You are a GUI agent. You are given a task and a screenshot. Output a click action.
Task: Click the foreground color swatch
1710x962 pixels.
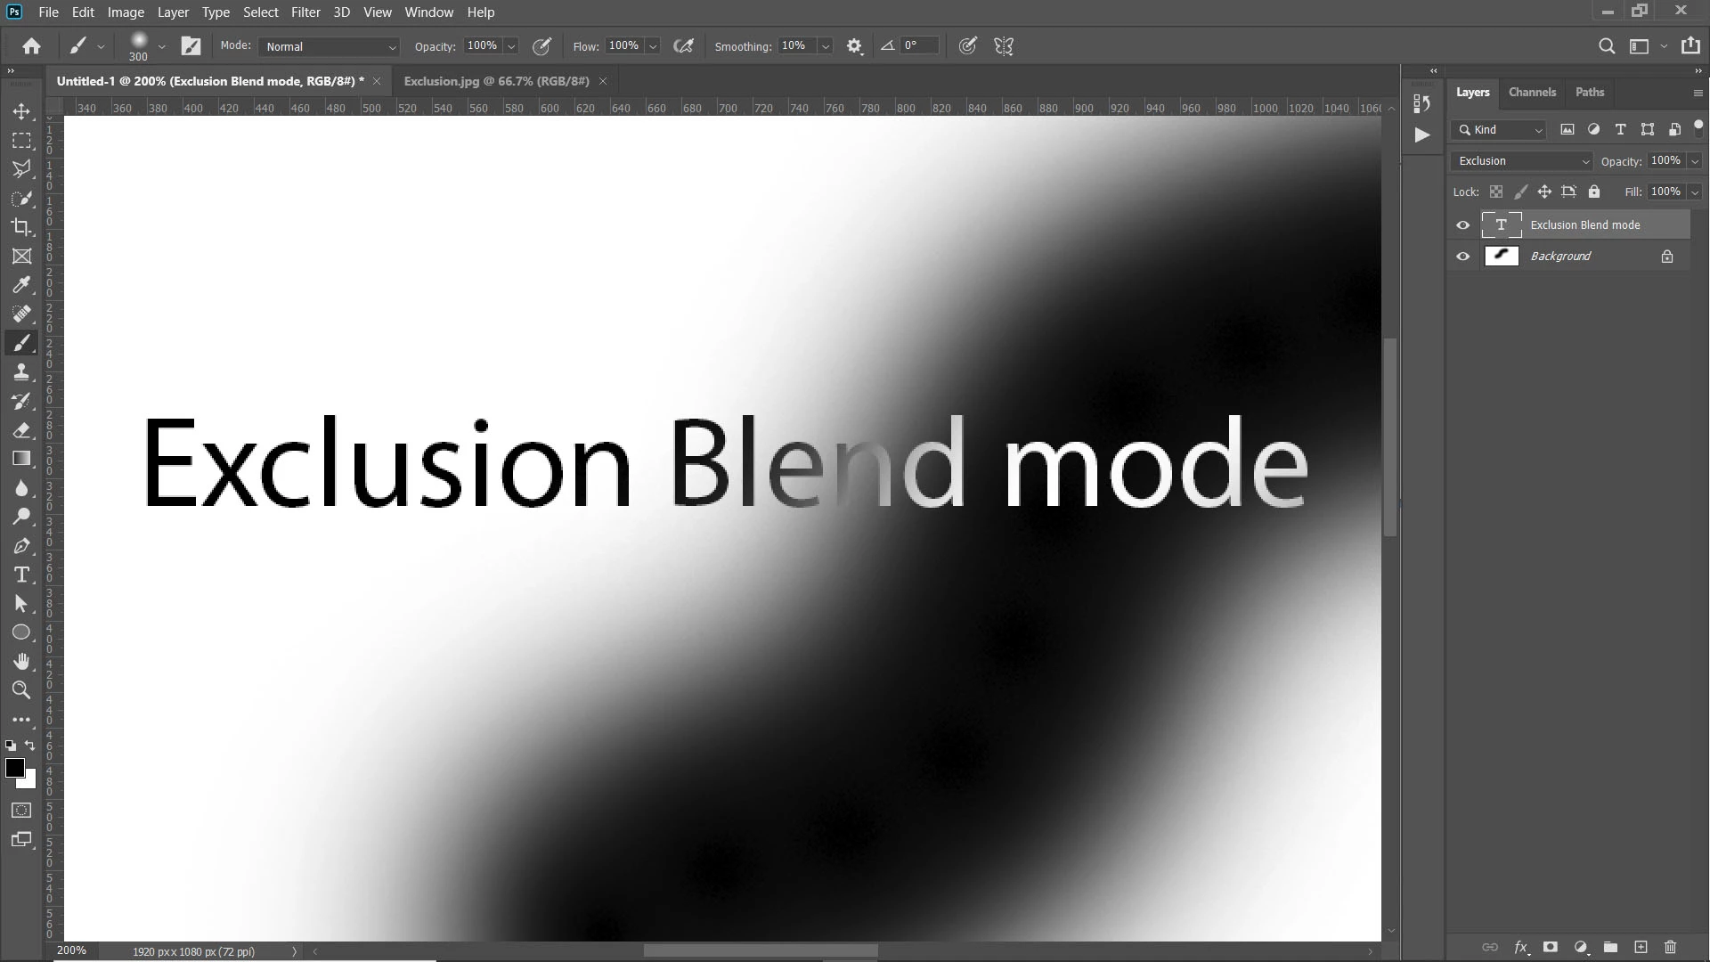coord(14,768)
